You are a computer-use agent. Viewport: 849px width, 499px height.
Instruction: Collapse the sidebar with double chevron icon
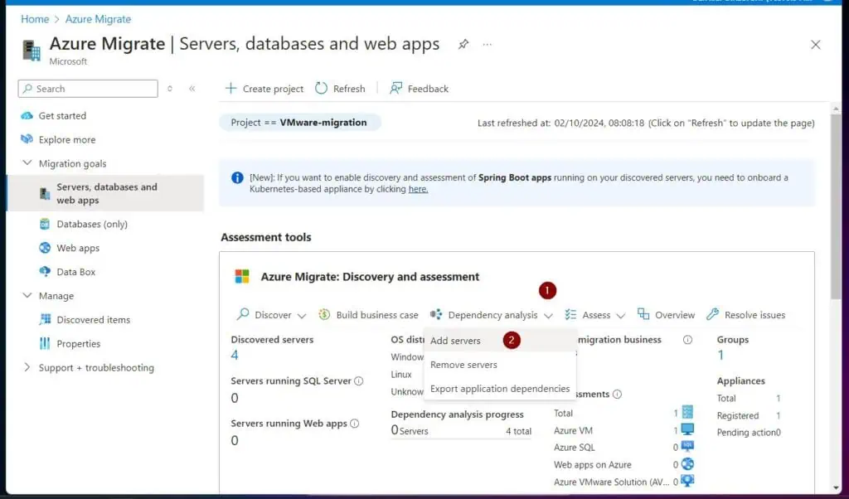(192, 89)
